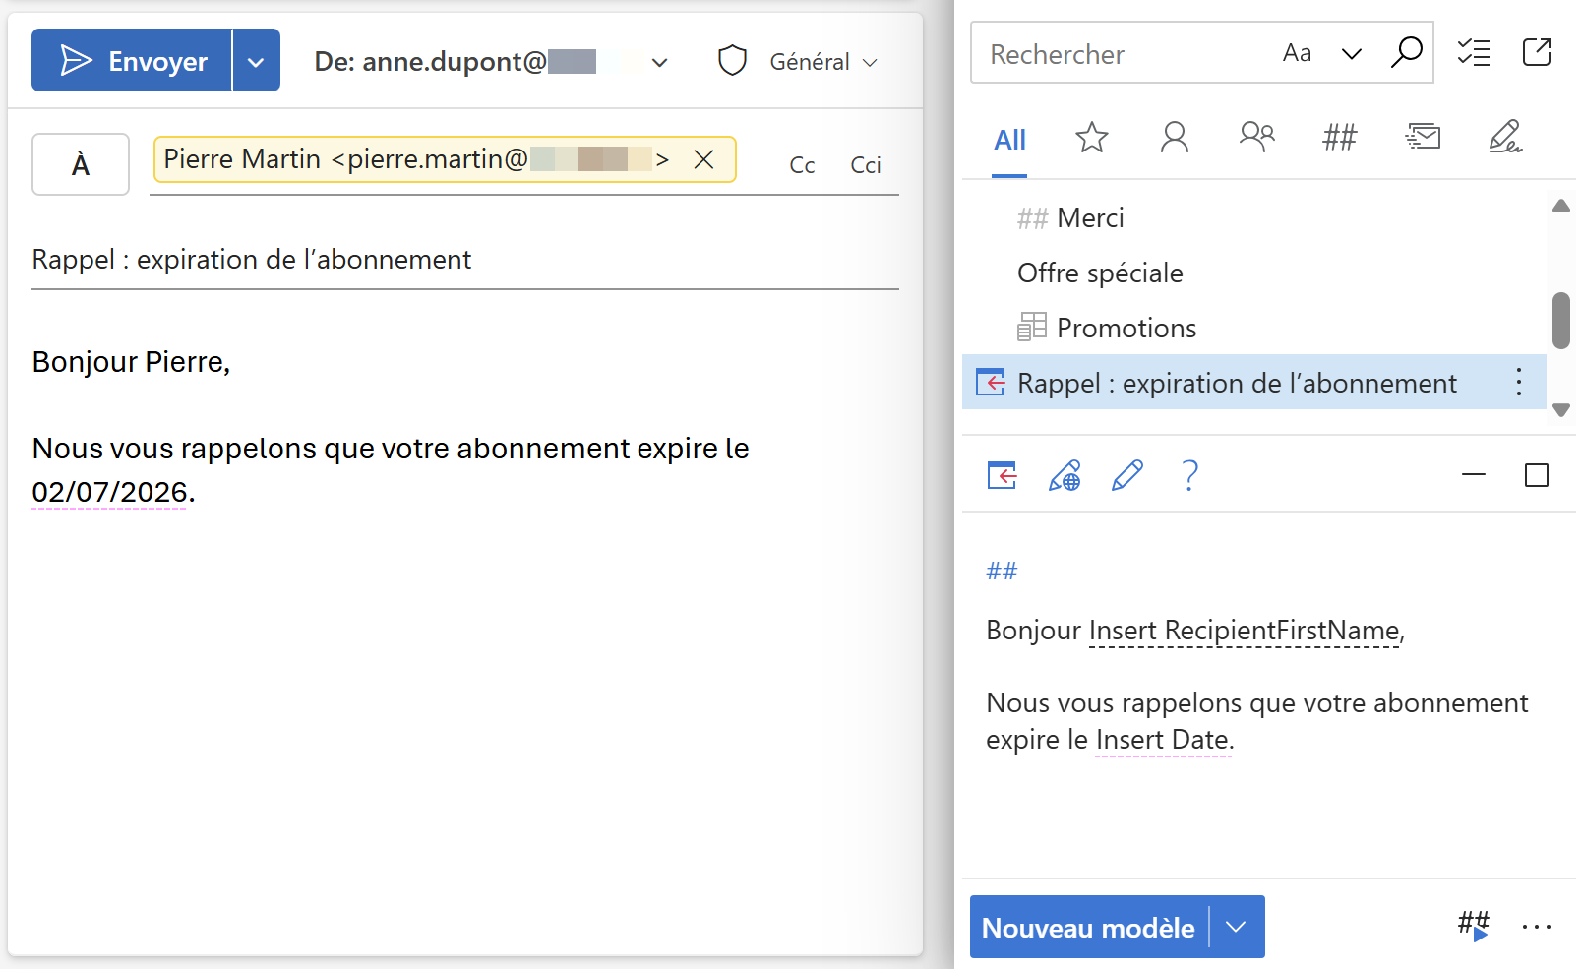Switch to the All tab

pyautogui.click(x=1009, y=140)
